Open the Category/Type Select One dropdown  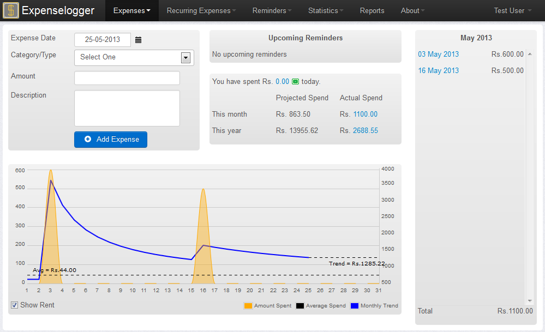(186, 57)
